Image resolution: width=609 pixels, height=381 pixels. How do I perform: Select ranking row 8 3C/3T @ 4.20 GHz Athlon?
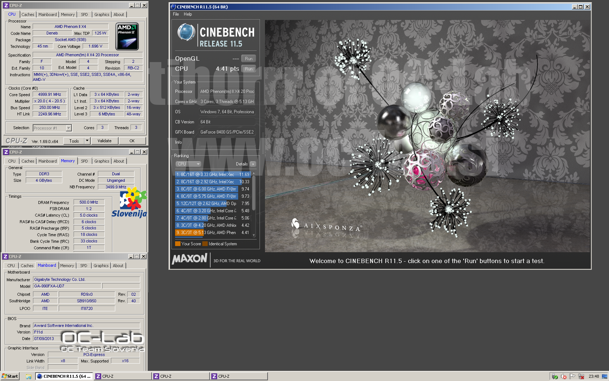coord(213,225)
